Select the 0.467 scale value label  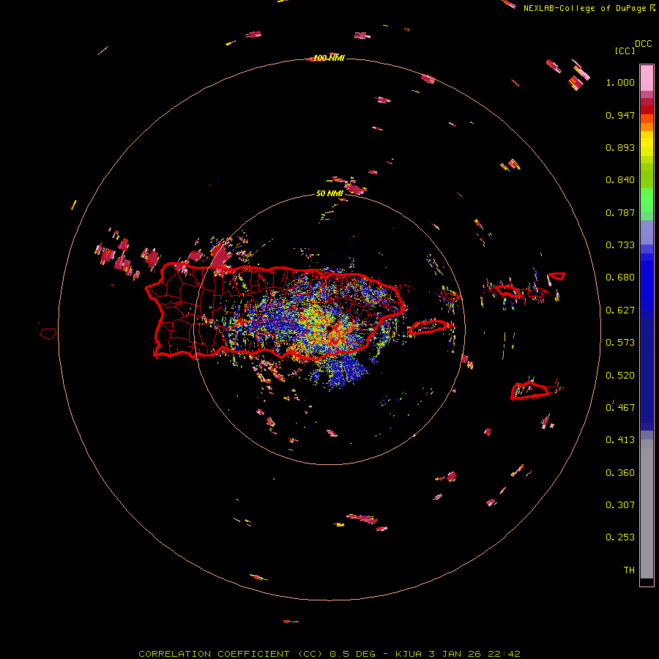620,408
